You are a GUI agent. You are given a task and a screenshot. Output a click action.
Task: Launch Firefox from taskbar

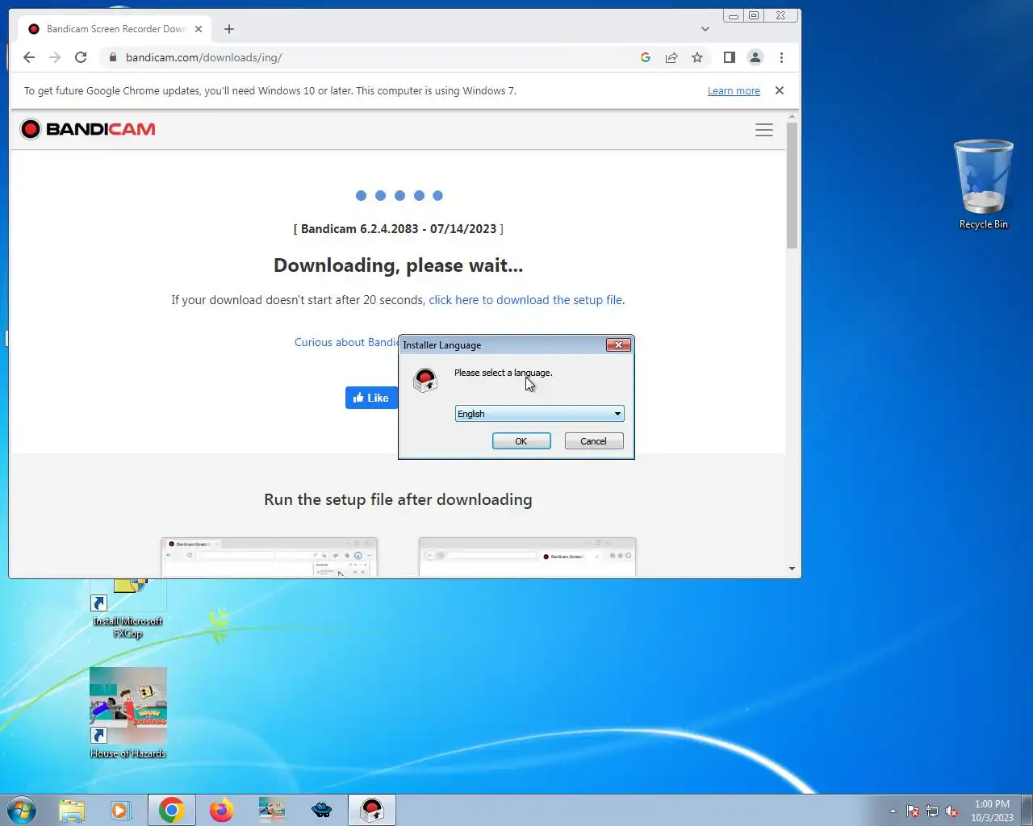coord(221,810)
